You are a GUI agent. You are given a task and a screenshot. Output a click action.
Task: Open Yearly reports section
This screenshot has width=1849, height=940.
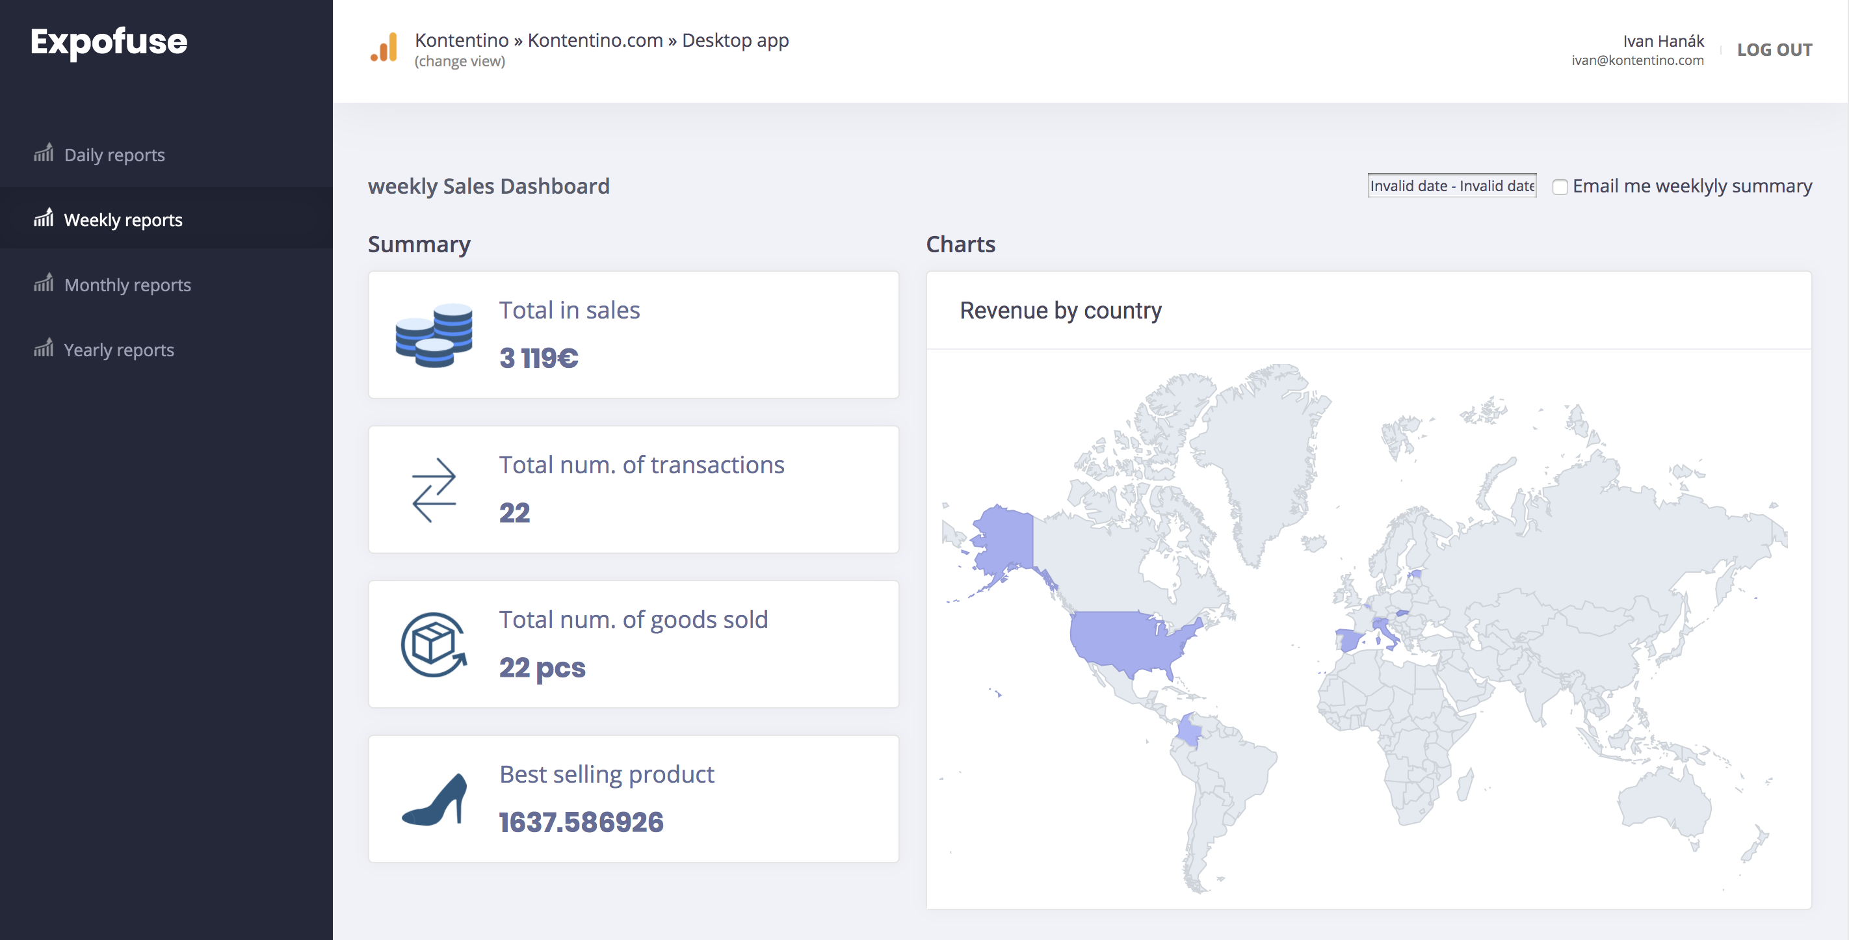[x=118, y=350]
